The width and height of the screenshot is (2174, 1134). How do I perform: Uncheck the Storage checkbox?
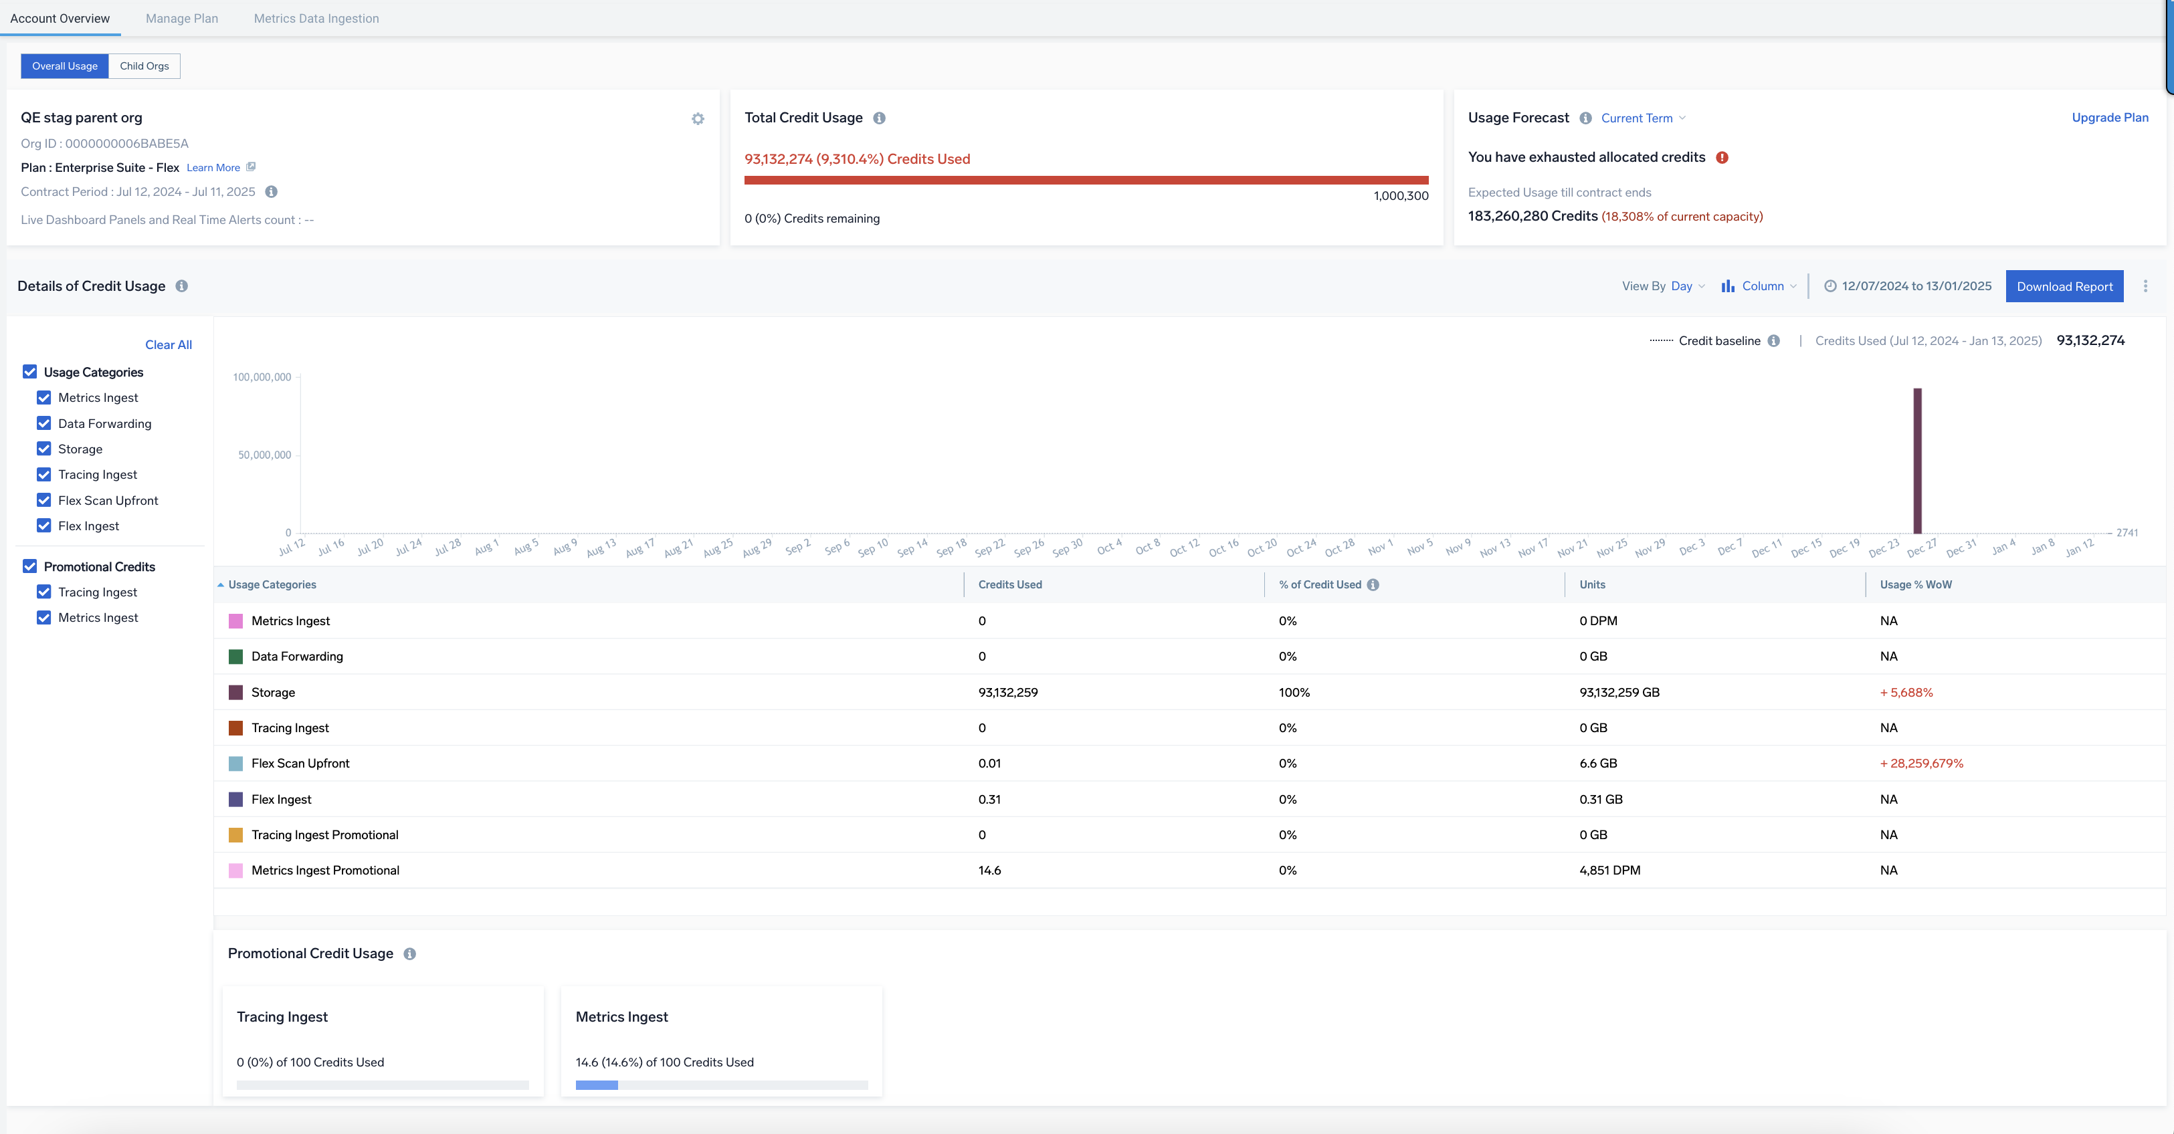click(44, 449)
